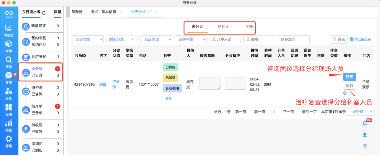The image size is (380, 156).
Task: Select 已分诊 in the left list
Action: [x=37, y=75]
